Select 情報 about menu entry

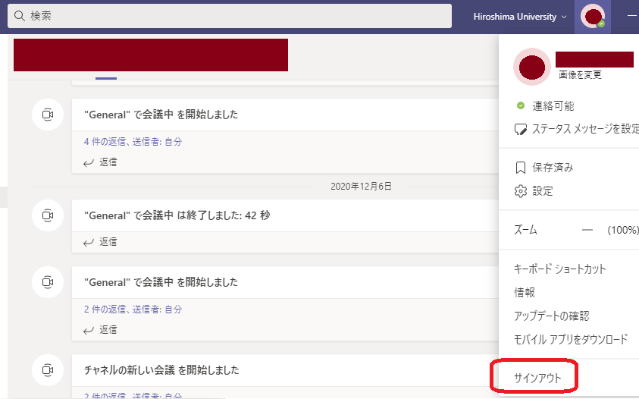coord(525,292)
